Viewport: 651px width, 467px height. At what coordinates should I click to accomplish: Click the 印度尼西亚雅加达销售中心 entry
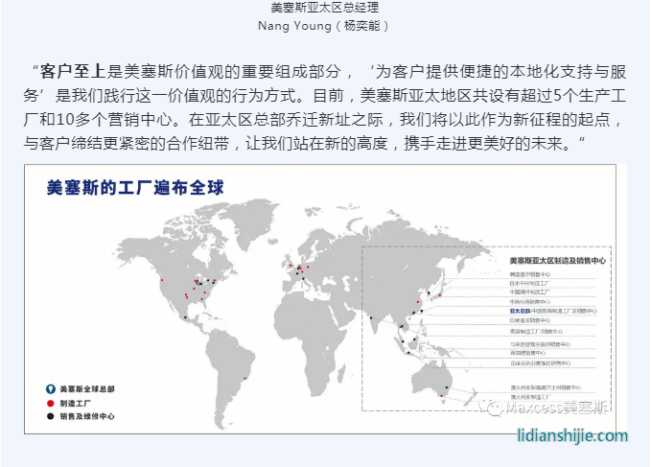[x=541, y=362]
